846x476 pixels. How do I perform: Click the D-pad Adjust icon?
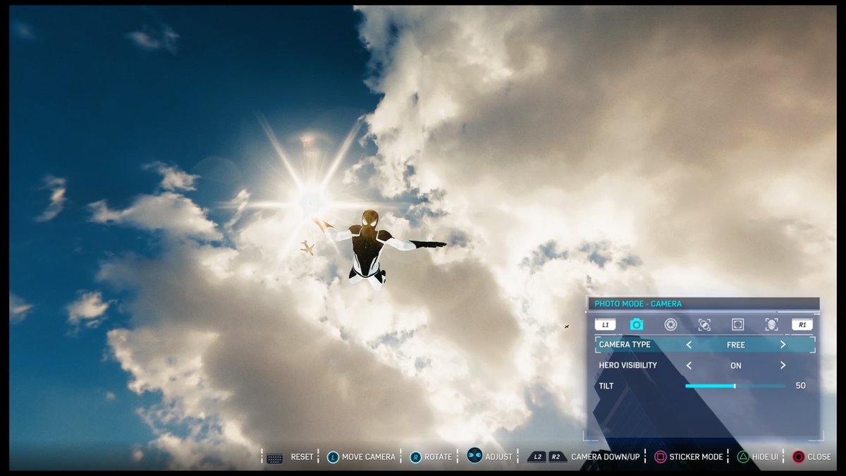(x=474, y=456)
